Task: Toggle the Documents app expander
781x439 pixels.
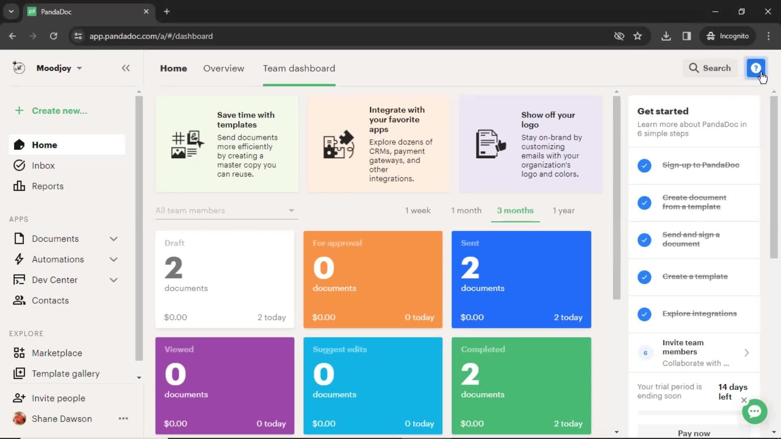Action: 114,239
